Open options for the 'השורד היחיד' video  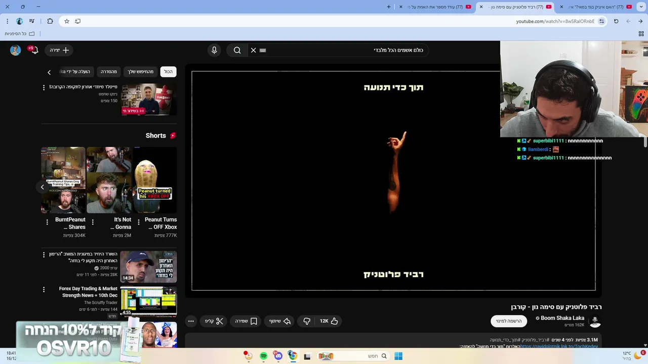pyautogui.click(x=44, y=255)
